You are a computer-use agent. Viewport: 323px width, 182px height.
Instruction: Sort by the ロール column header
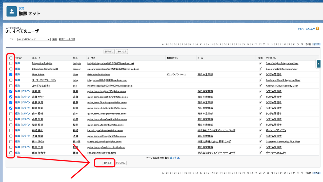coord(200,58)
